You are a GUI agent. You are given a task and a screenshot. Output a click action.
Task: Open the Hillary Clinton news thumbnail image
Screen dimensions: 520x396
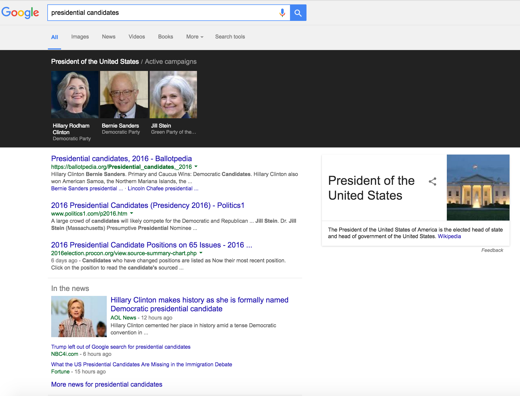pos(79,317)
